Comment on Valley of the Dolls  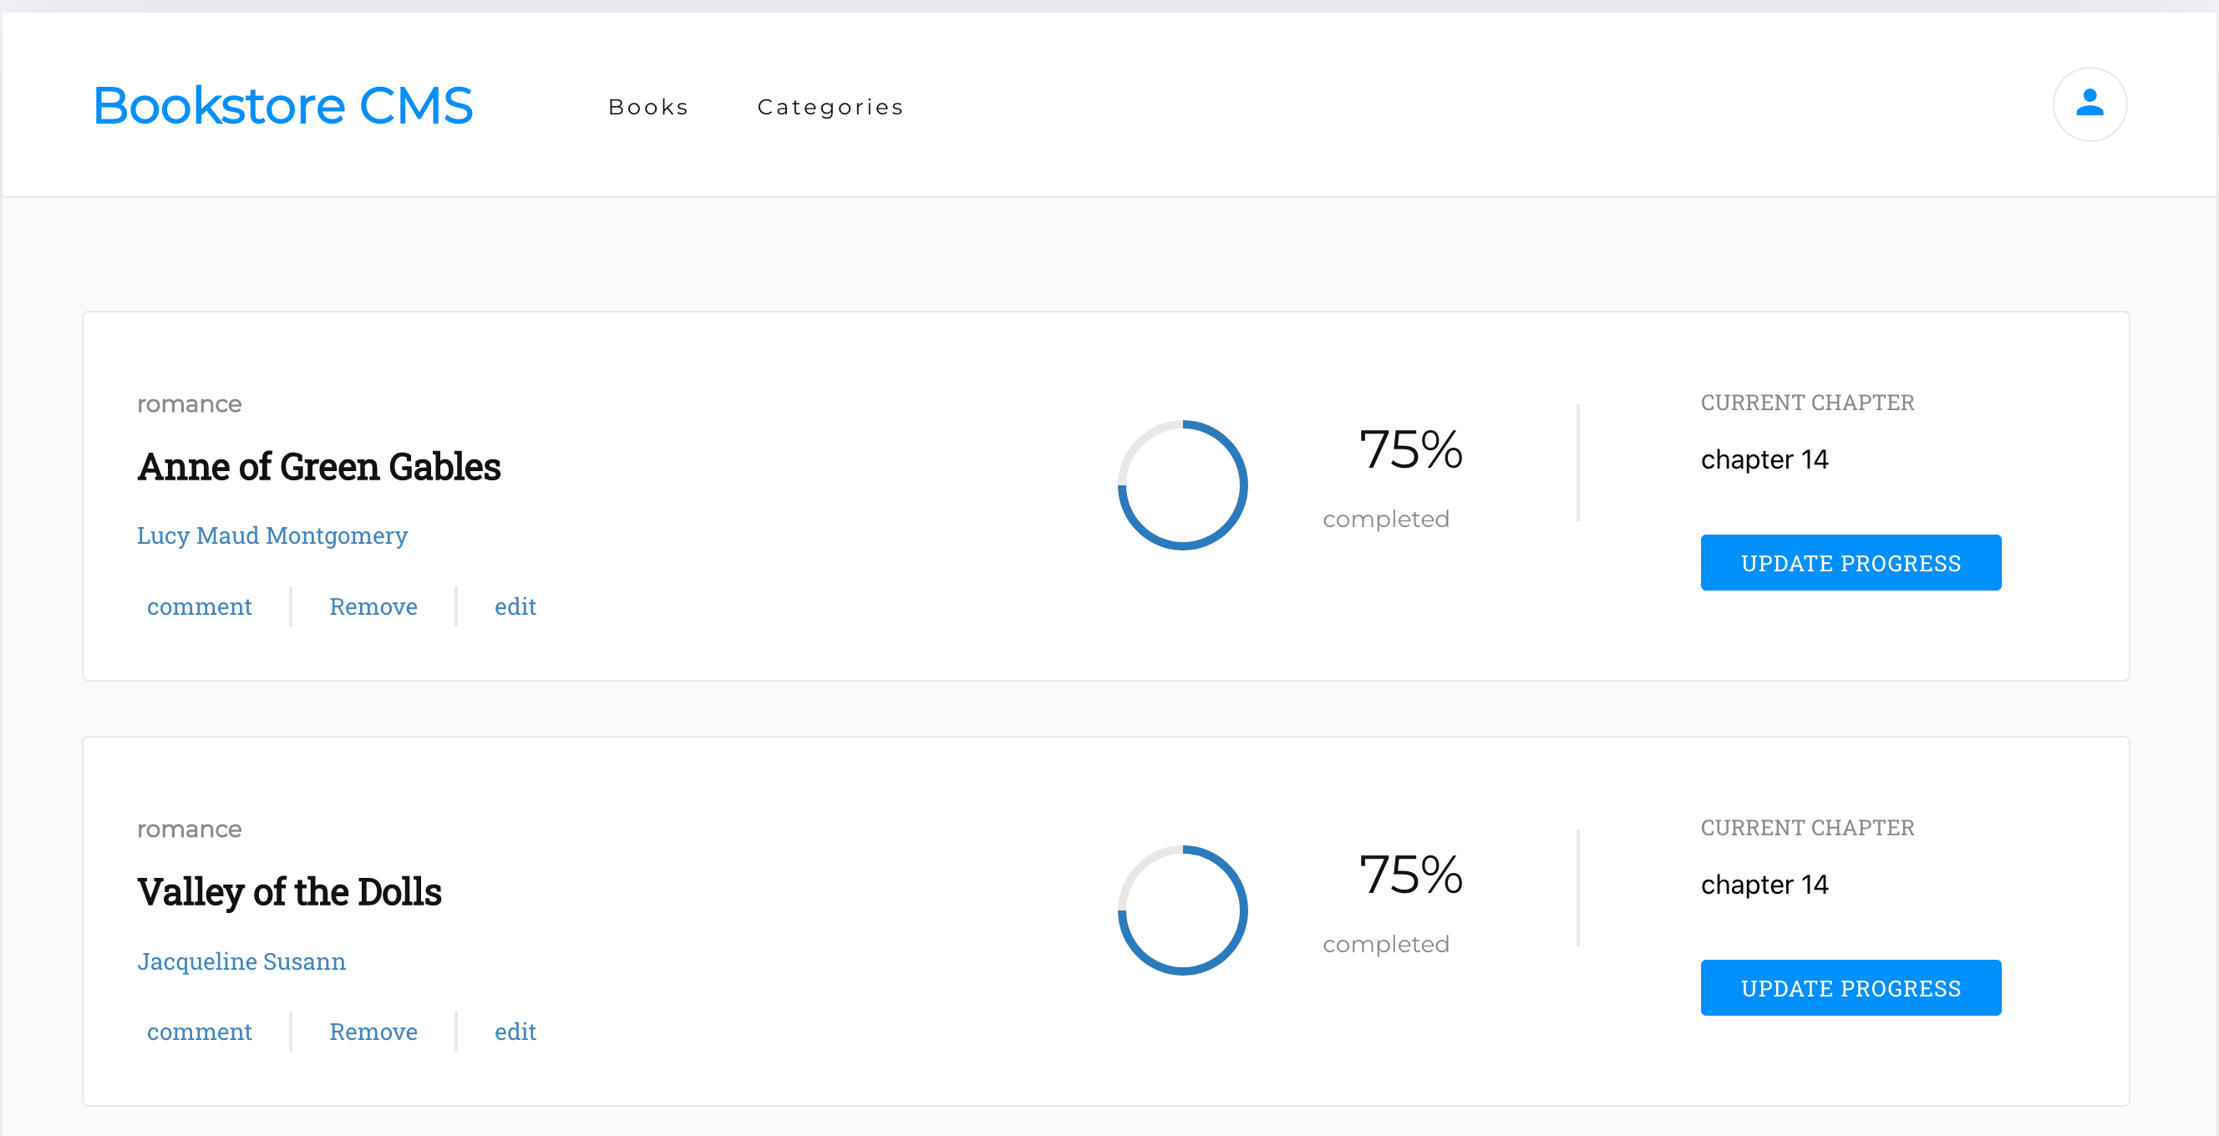[x=199, y=1032]
